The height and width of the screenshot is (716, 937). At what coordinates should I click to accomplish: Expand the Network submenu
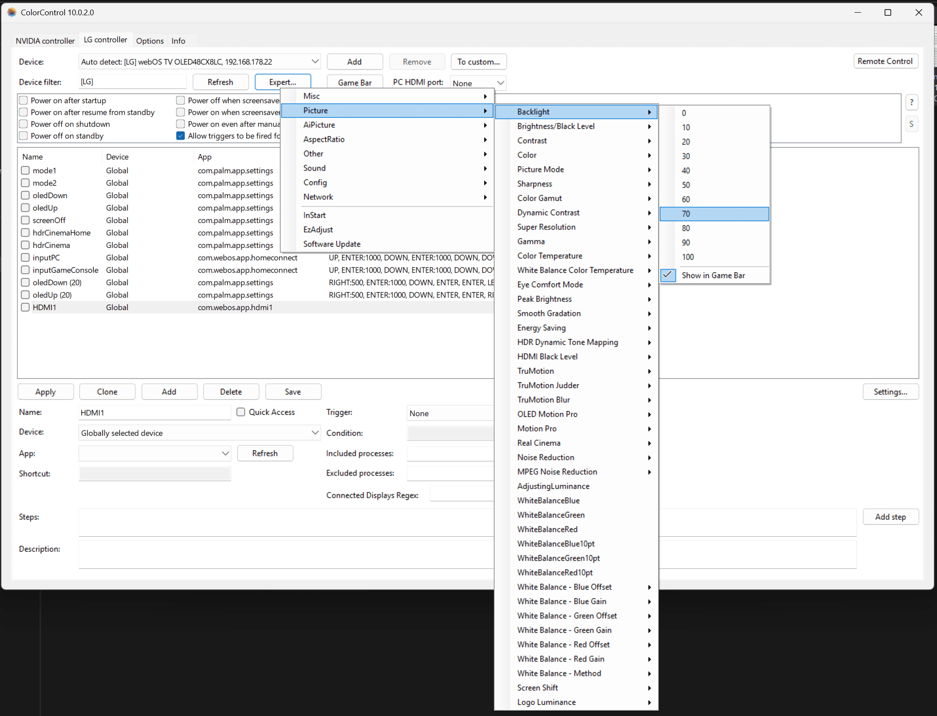click(387, 197)
